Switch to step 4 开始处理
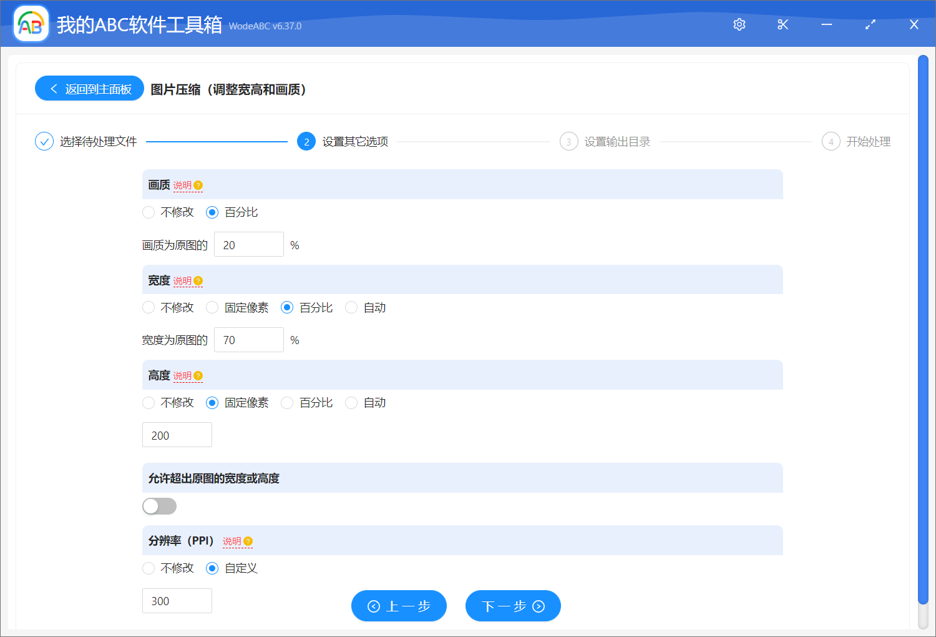 (831, 141)
